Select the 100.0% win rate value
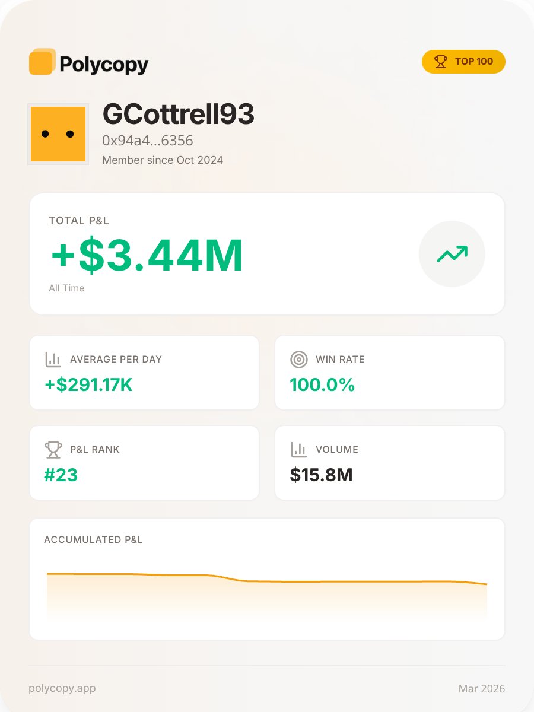Viewport: 534px width, 712px height. click(x=322, y=386)
